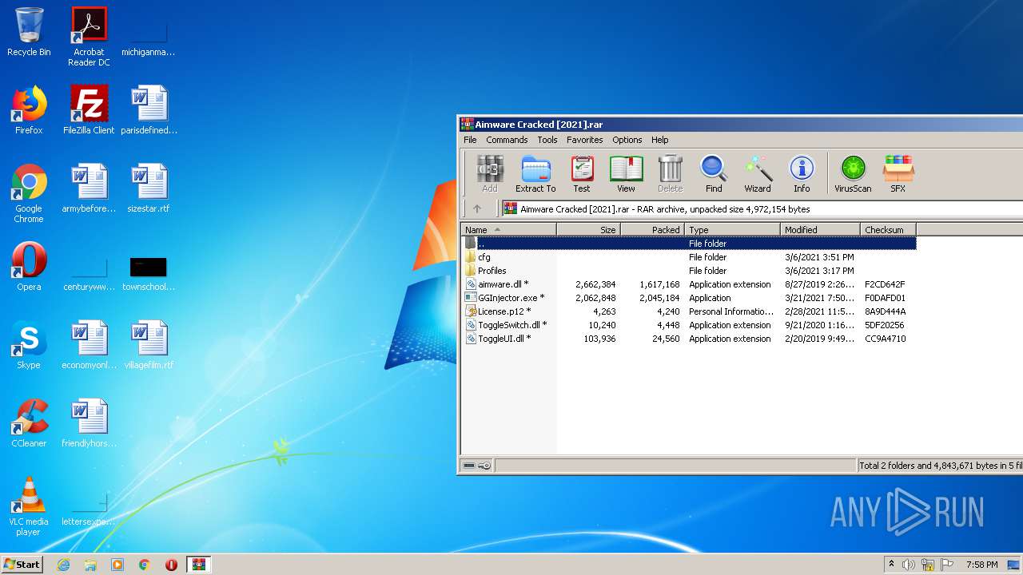Image resolution: width=1023 pixels, height=575 pixels.
Task: Click WinRAR taskbar button
Action: (x=199, y=565)
